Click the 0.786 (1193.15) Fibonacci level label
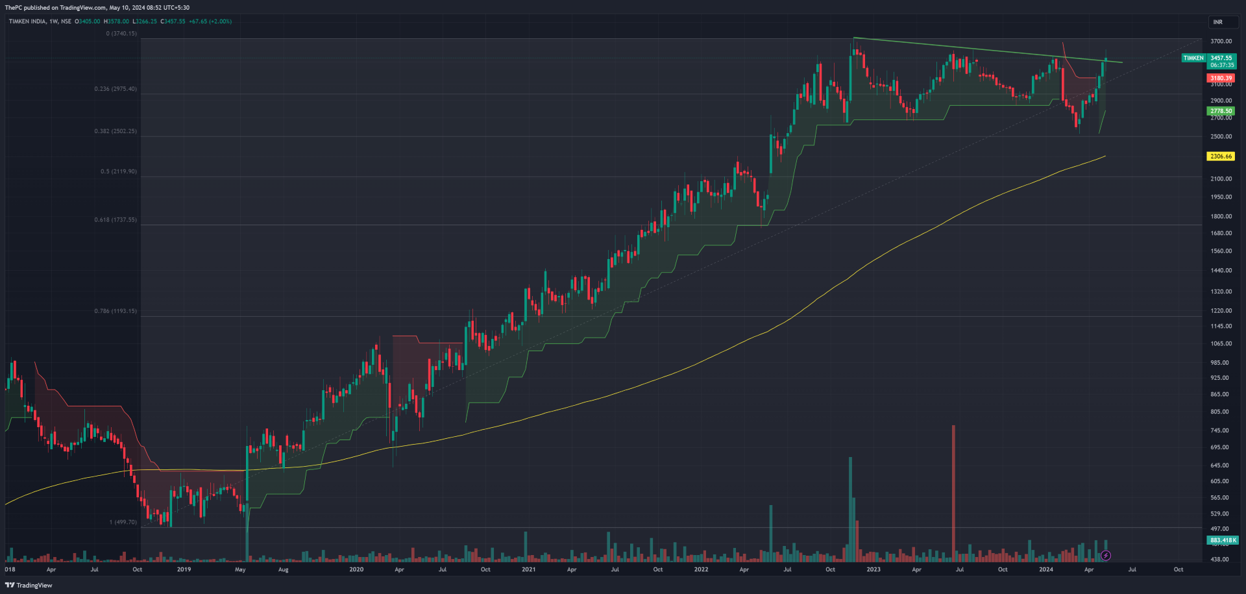Screen dimensions: 1246x594 (x=116, y=311)
